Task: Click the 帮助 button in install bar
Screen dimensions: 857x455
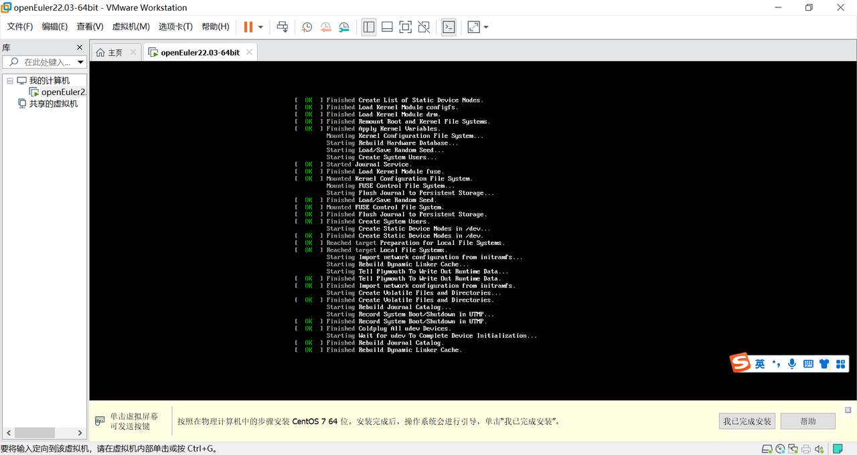Action: point(807,422)
